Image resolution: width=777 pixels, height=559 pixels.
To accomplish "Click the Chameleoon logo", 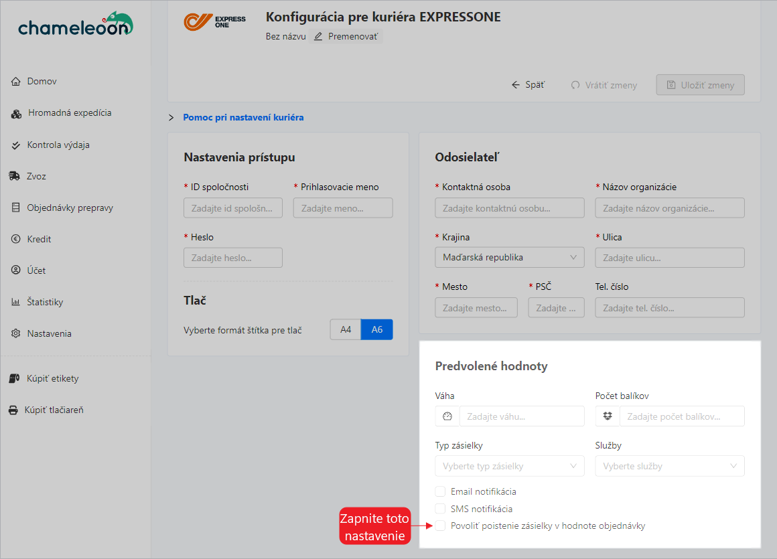I will point(75,24).
